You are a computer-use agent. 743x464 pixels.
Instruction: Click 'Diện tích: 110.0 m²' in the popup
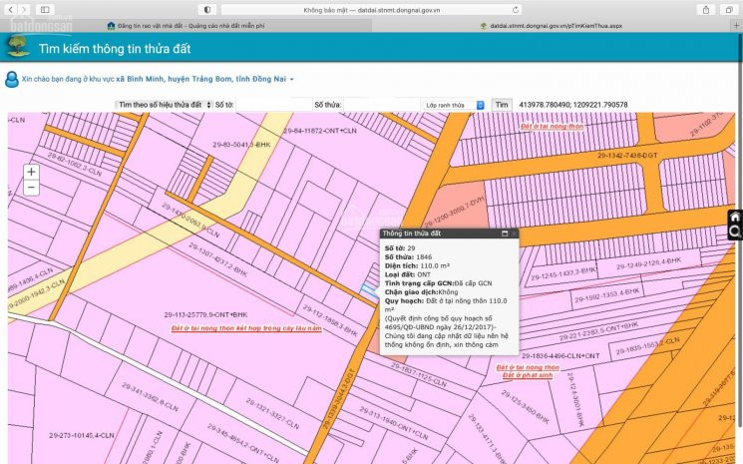click(417, 265)
